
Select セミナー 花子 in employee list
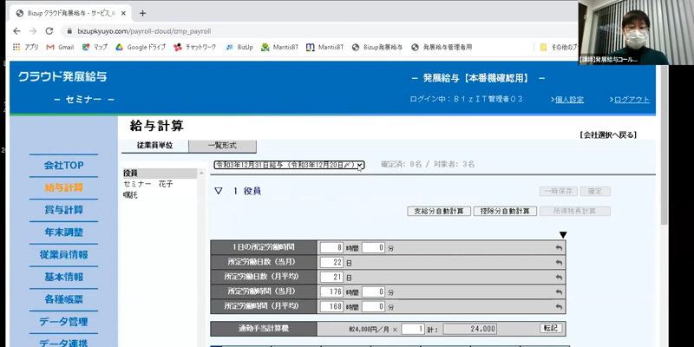tap(148, 184)
